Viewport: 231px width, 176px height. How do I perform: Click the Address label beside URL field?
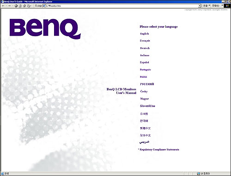[38, 6]
